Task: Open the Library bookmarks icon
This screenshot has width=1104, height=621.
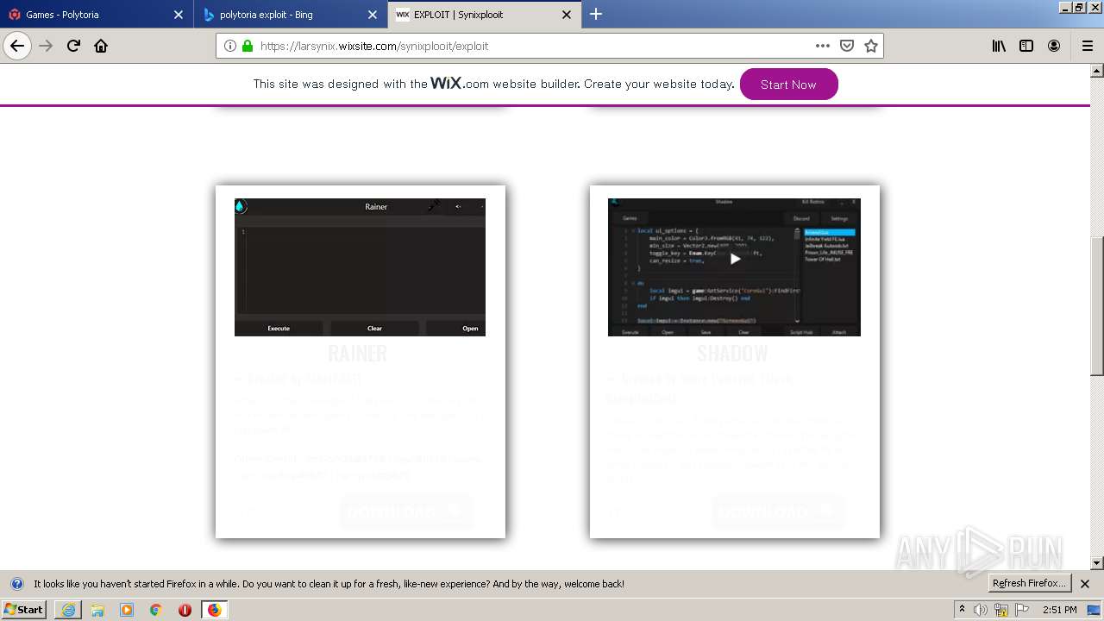Action: [x=999, y=46]
